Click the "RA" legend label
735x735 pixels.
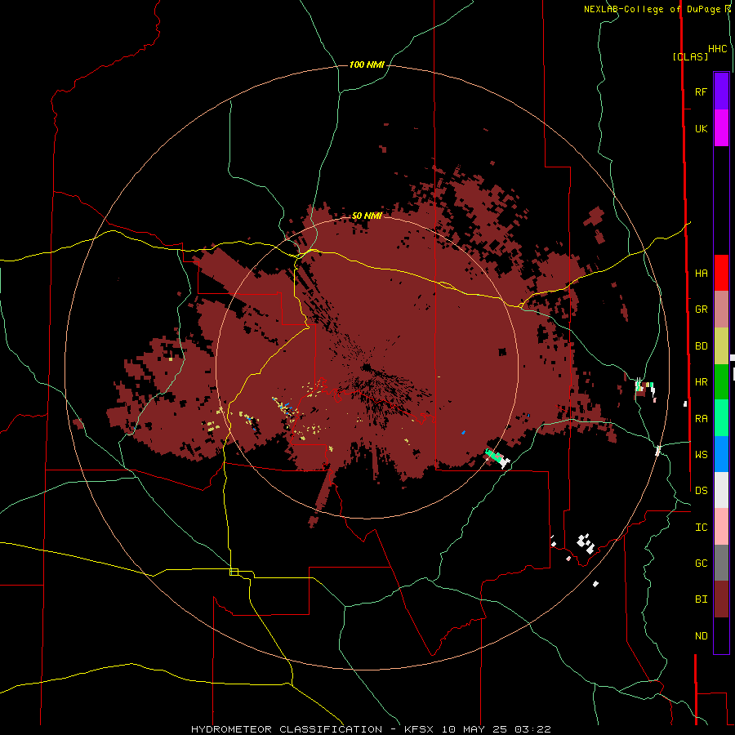(x=701, y=419)
